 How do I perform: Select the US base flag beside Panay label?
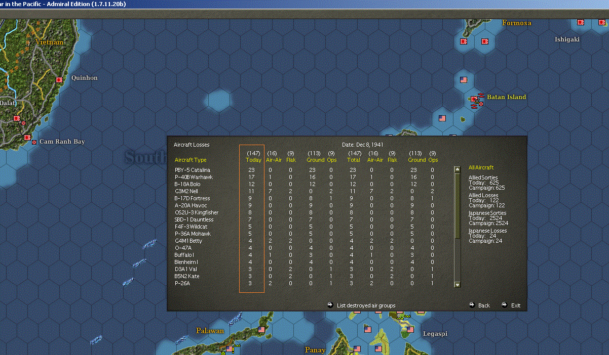click(357, 349)
